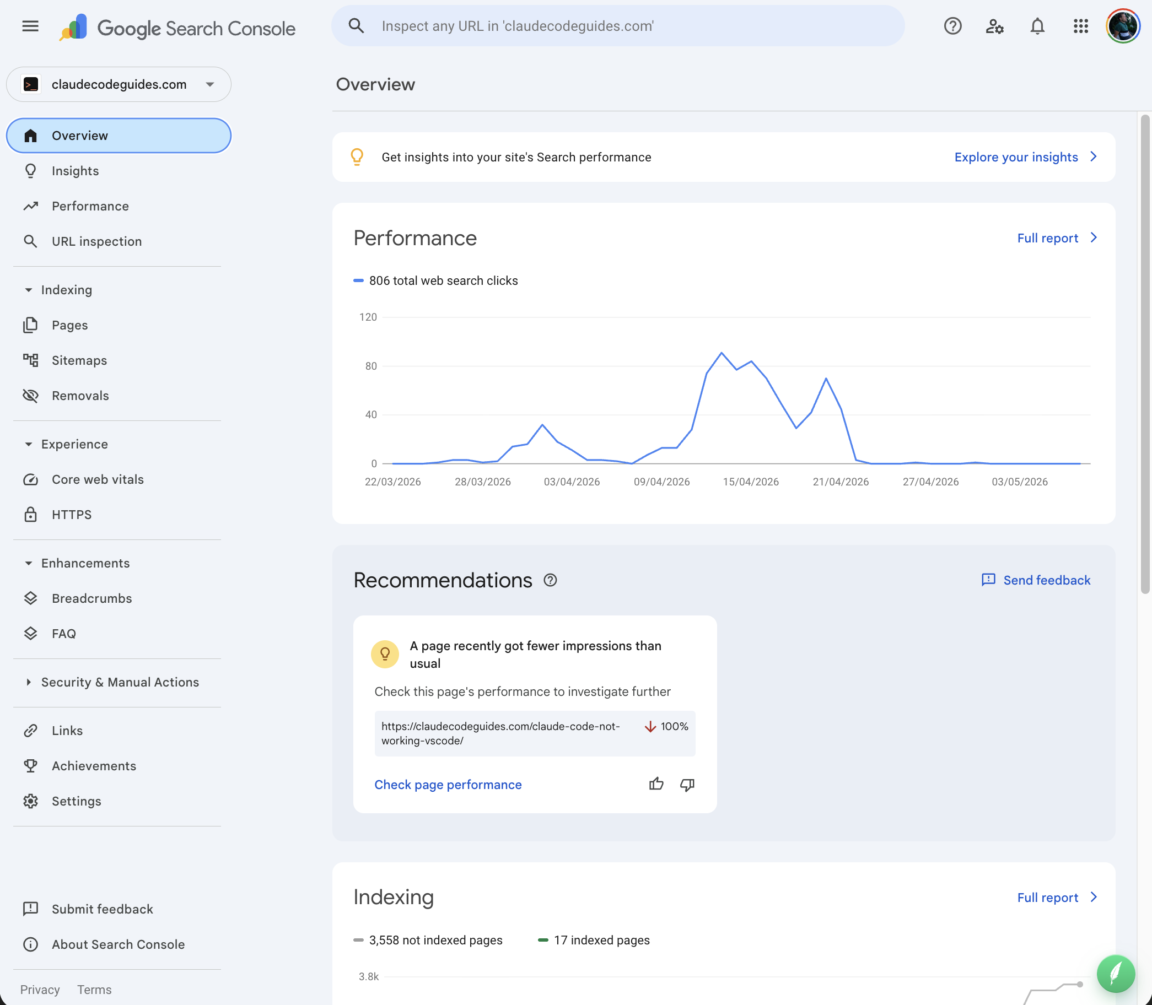Click the yellow lightbulb recommendation icon

click(385, 655)
